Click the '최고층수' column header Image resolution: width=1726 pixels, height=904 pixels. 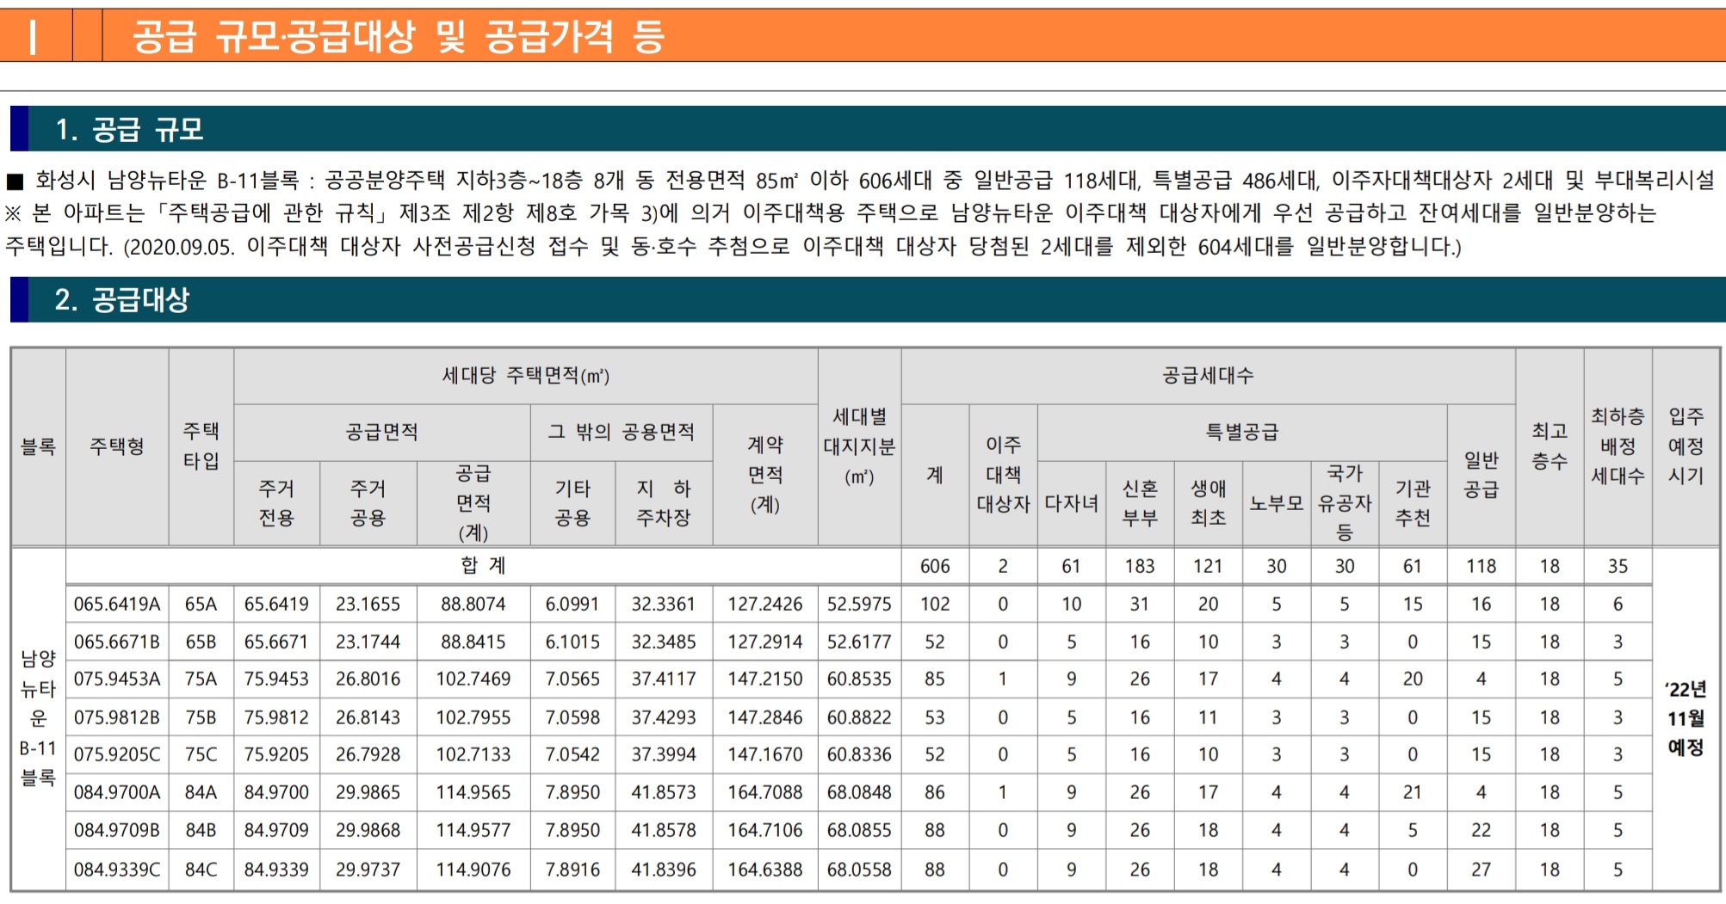click(x=1550, y=446)
